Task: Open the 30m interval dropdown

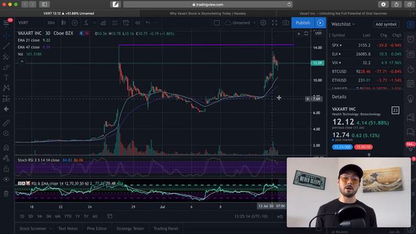Action: click(x=51, y=23)
